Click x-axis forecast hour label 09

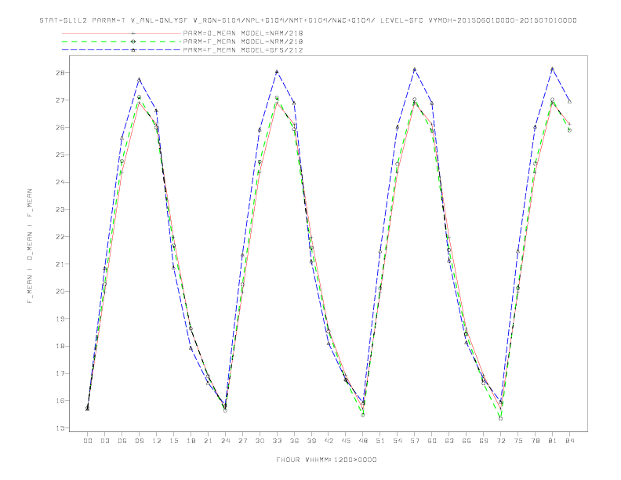[139, 441]
